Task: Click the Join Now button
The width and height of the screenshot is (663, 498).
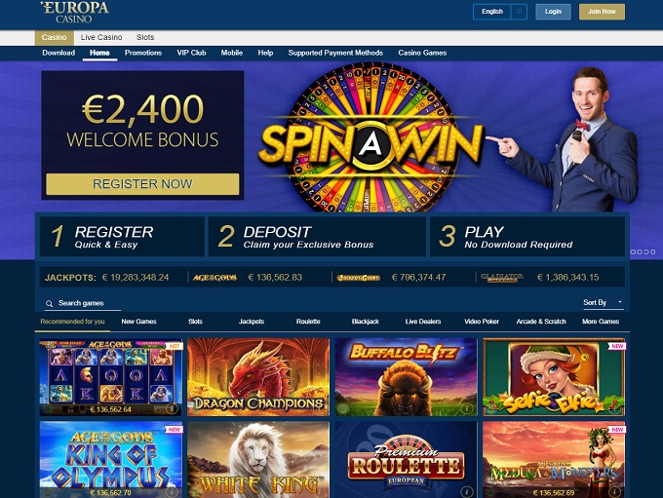Action: [602, 12]
